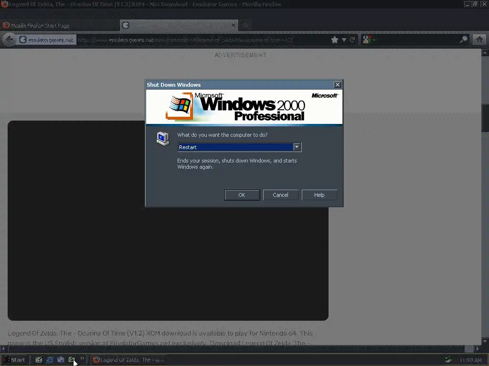Bookmark this page with the star icon
Viewport: 489px width, 366px height.
click(334, 40)
